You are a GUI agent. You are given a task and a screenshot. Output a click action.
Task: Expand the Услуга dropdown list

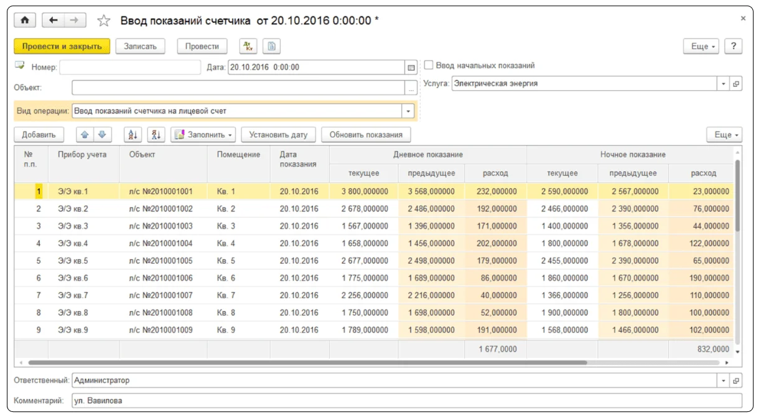click(724, 83)
